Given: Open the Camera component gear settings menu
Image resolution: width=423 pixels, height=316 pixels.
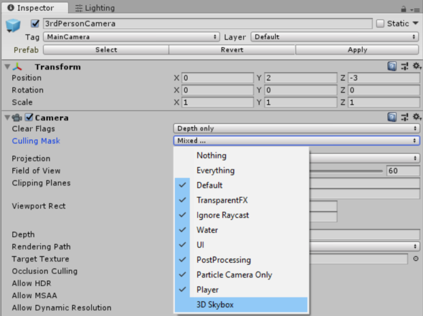Looking at the screenshot, I should 416,117.
